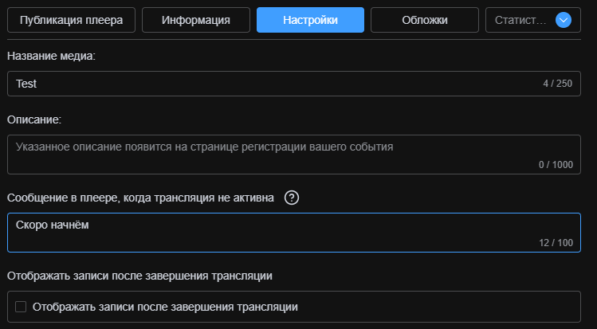Click the 4 / 250 character counter
597x329 pixels.
557,84
